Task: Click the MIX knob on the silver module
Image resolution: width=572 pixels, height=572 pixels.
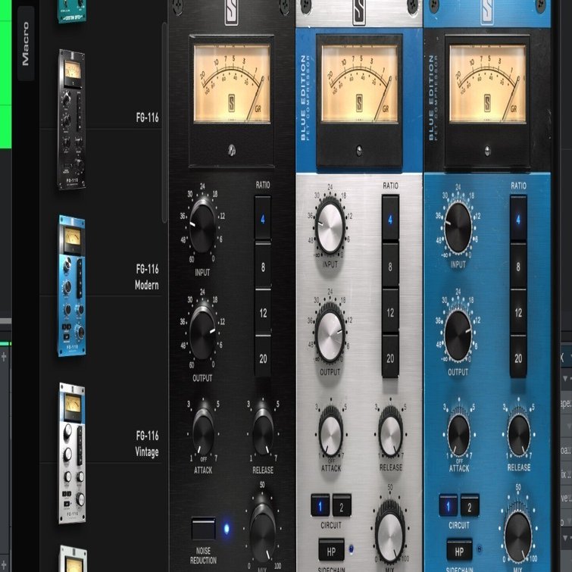Action: pyautogui.click(x=390, y=534)
